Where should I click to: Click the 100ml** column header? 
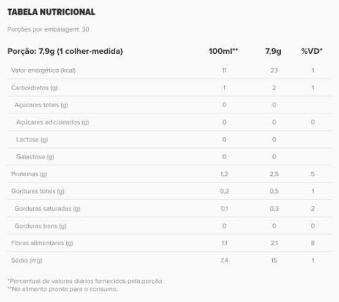223,51
